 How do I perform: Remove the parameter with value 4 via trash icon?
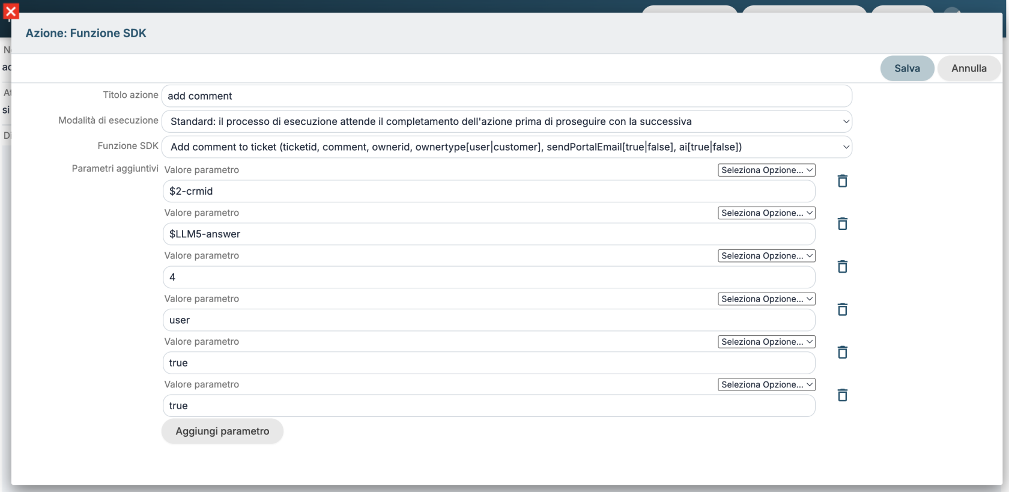click(x=843, y=266)
